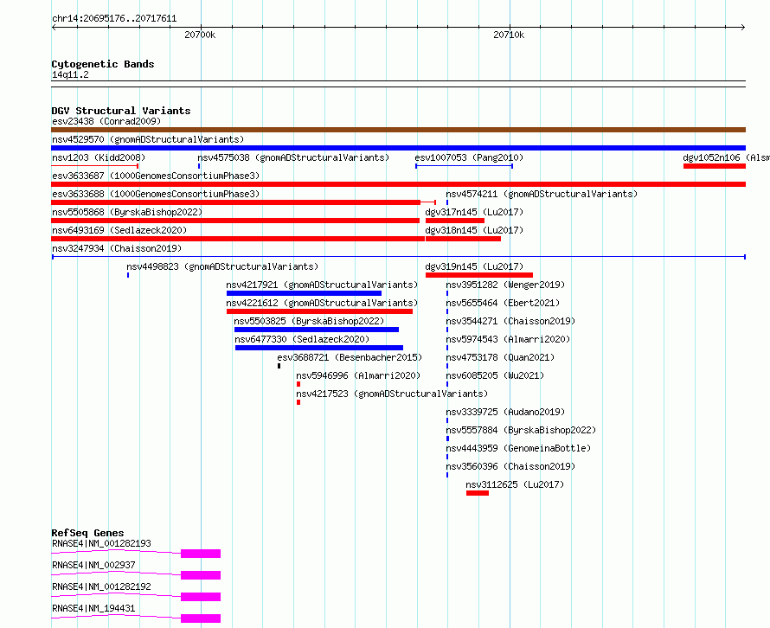Click the nsv3951282 (Wenger2019) label
770x628 pixels.
[x=505, y=285]
